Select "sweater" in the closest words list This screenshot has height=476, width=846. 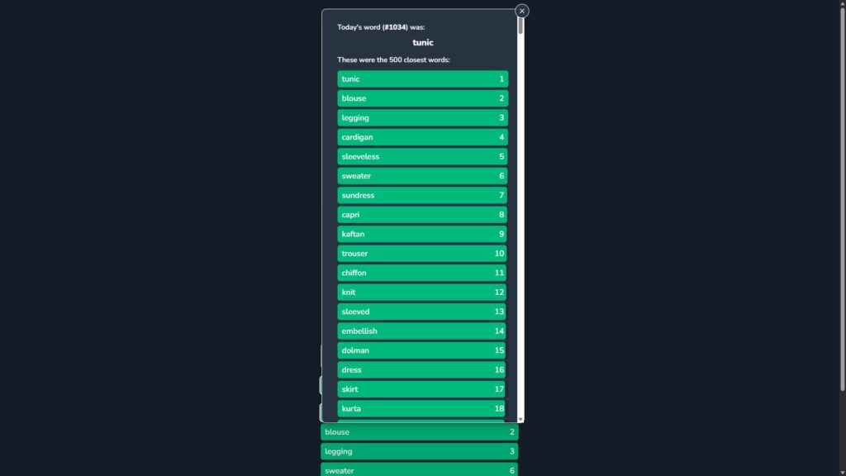point(422,175)
